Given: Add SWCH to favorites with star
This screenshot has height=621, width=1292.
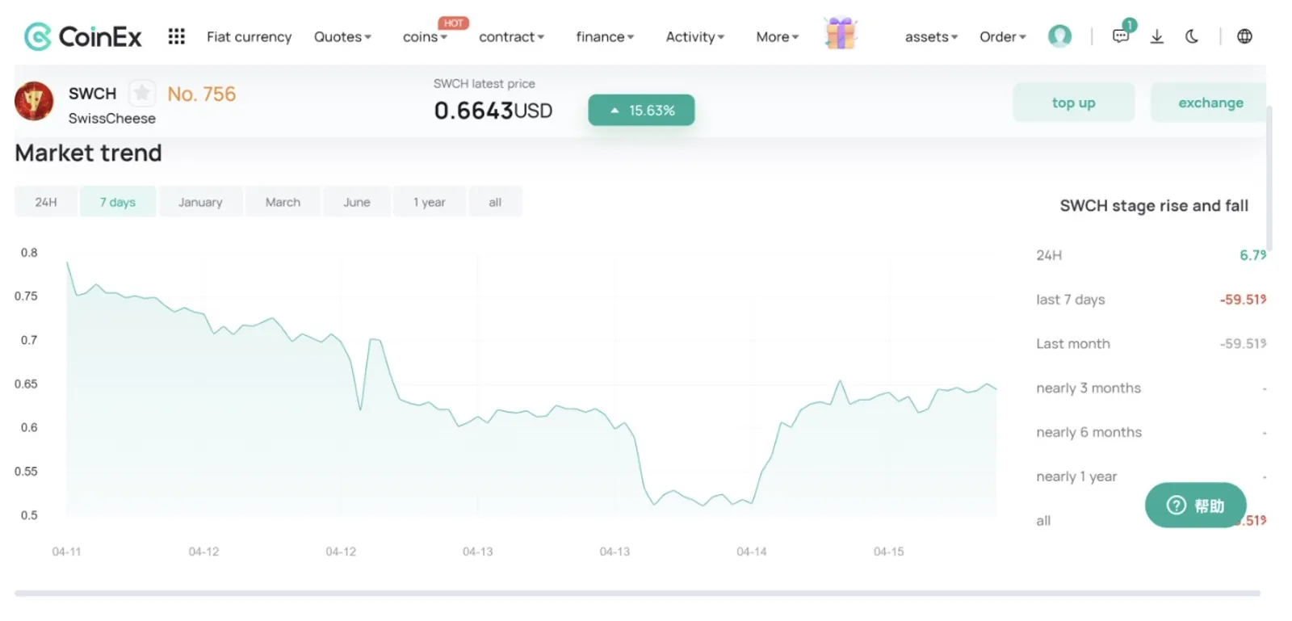Looking at the screenshot, I should click(142, 94).
